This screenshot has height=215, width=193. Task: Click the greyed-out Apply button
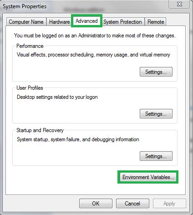coord(169,204)
